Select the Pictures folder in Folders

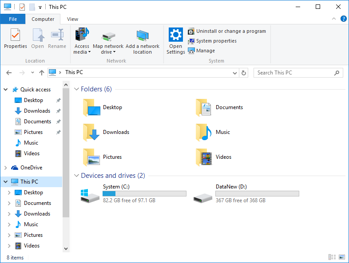click(x=103, y=157)
